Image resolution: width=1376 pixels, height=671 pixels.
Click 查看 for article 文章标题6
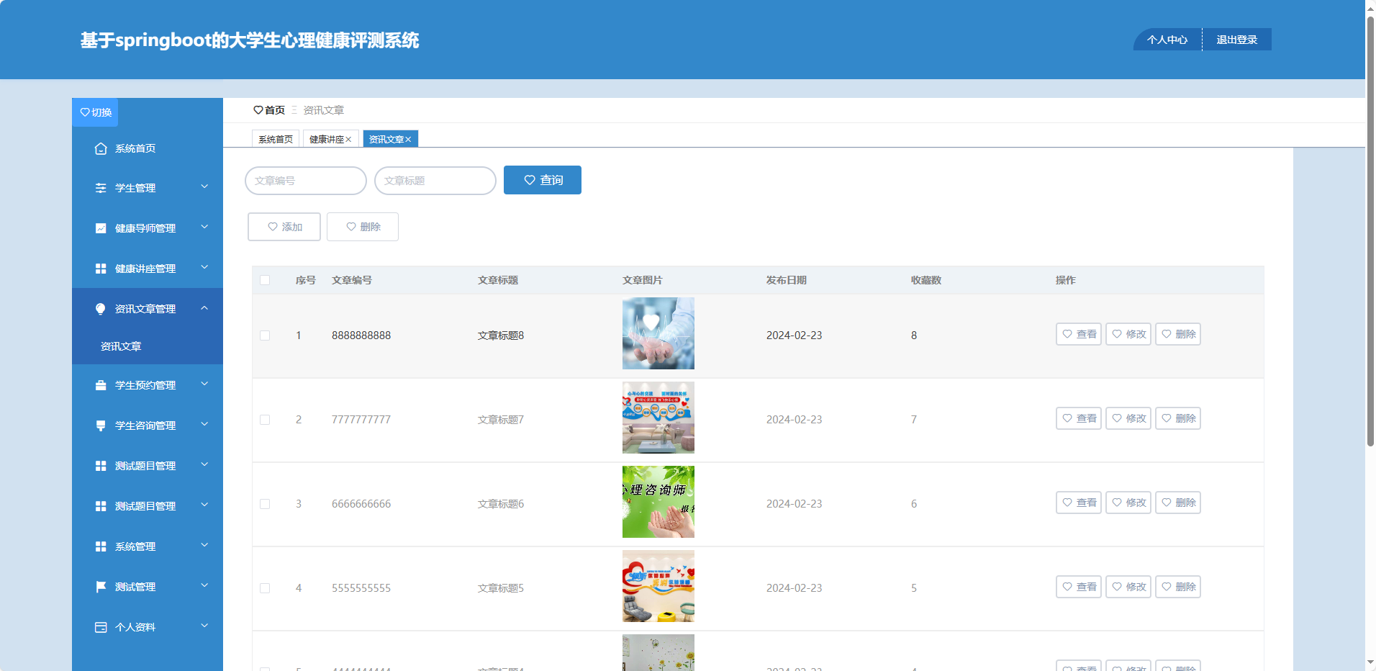pyautogui.click(x=1079, y=503)
